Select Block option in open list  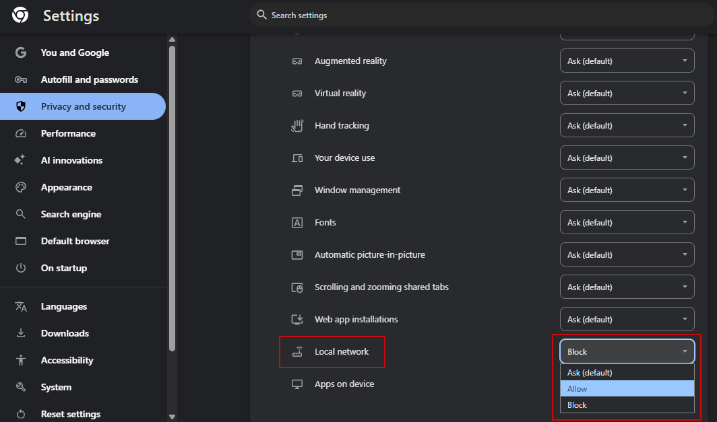coord(627,405)
